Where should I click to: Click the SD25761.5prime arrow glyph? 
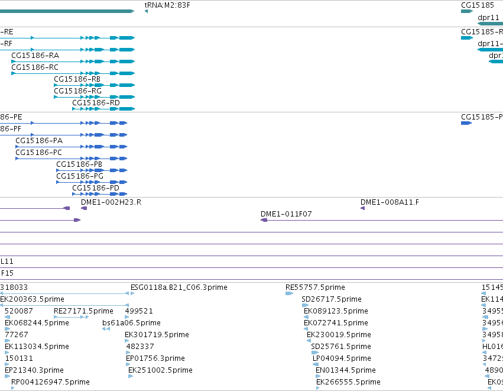click(x=315, y=353)
